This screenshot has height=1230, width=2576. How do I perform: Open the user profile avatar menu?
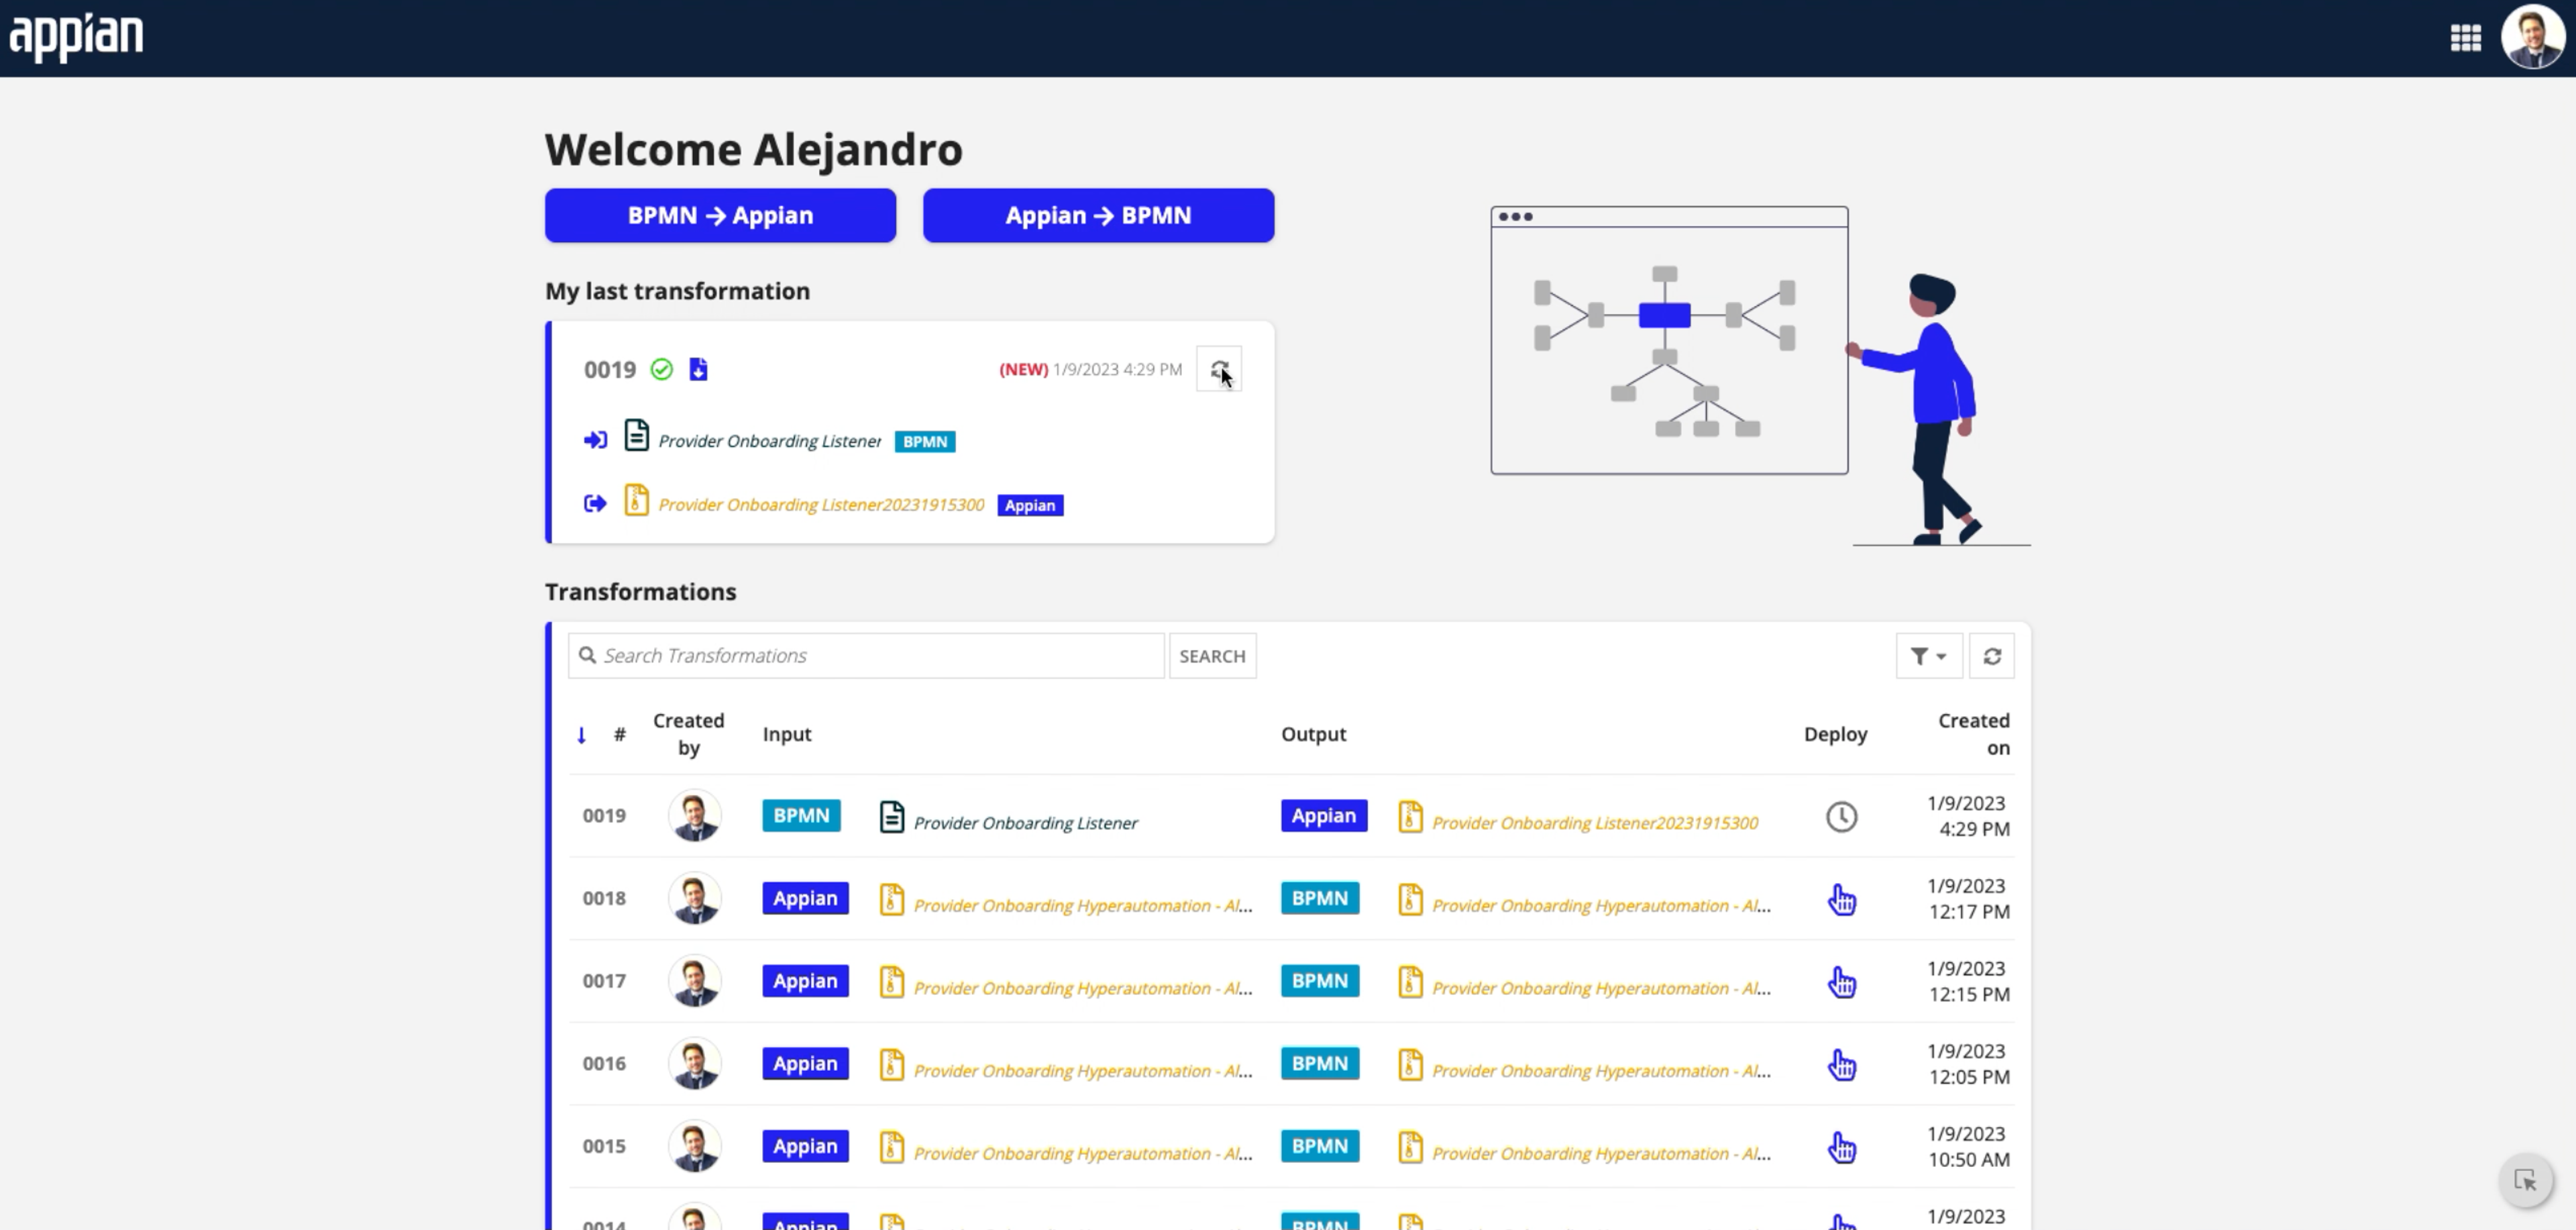(x=2532, y=37)
